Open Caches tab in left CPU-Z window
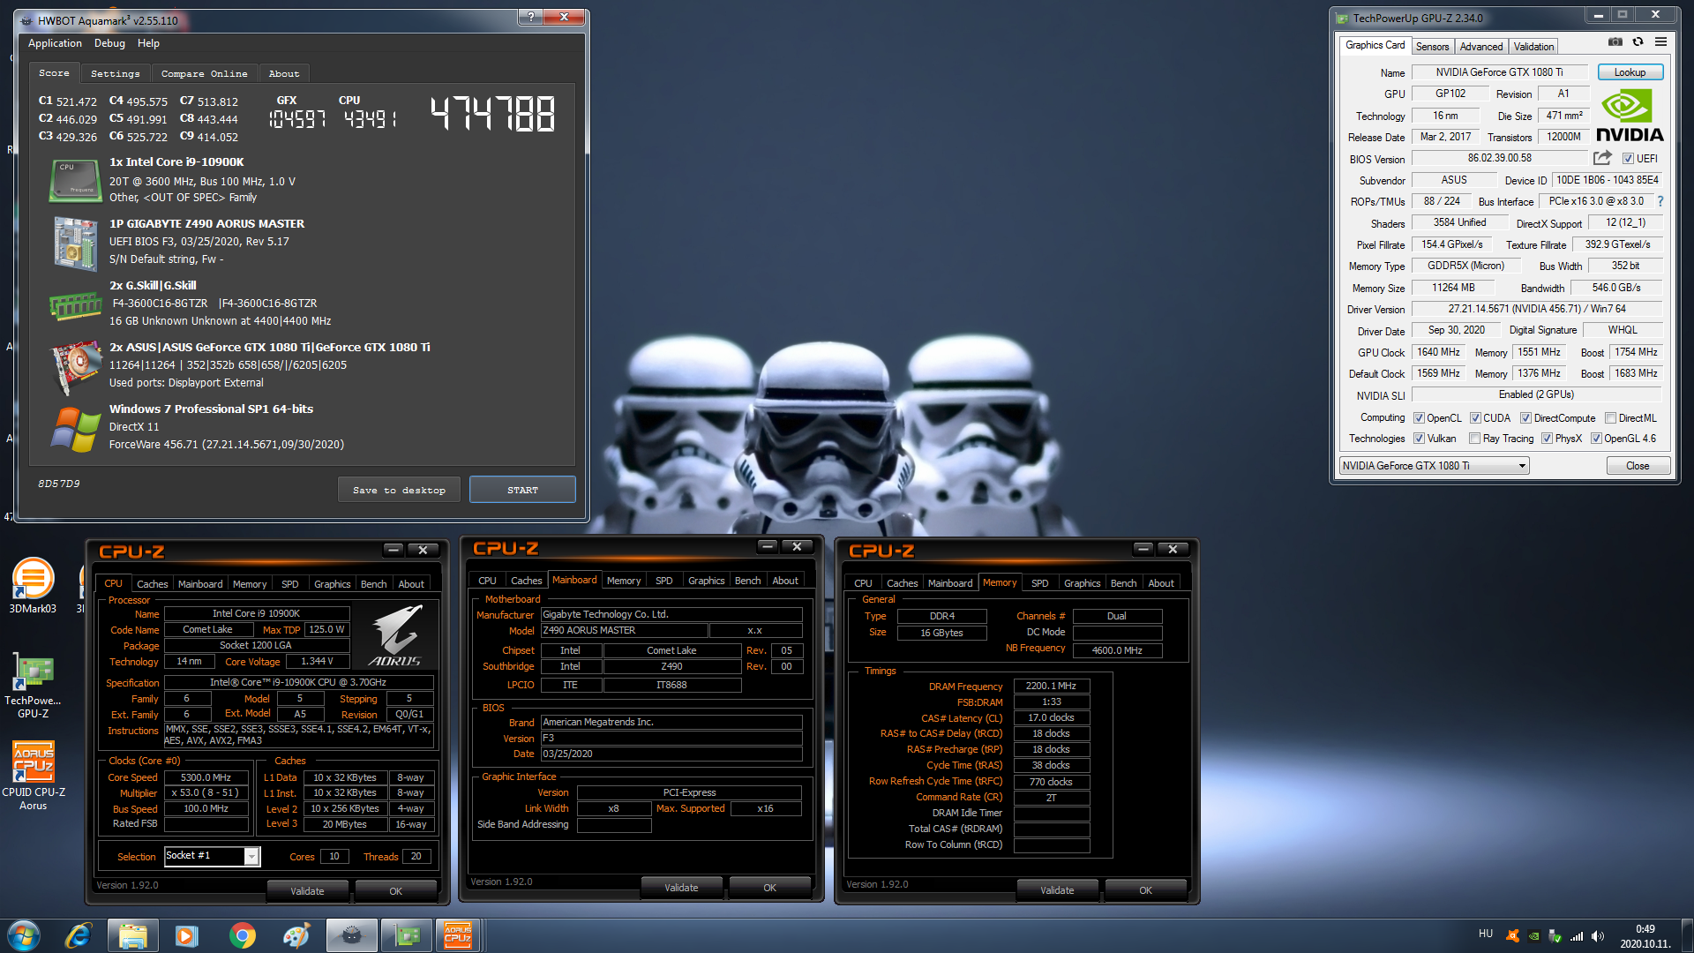Viewport: 1694px width, 953px height. [152, 584]
